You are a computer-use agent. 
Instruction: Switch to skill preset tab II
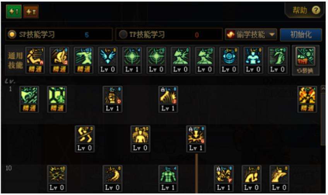coord(31,12)
